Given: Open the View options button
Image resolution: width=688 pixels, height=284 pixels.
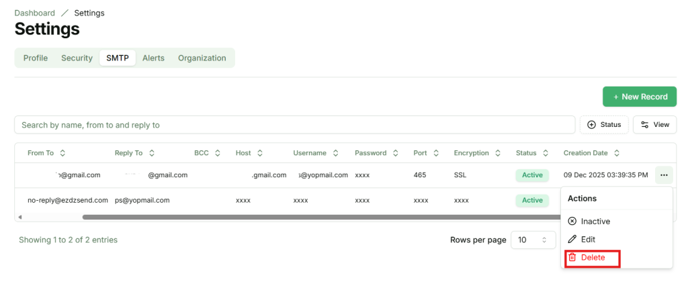Looking at the screenshot, I should point(654,125).
